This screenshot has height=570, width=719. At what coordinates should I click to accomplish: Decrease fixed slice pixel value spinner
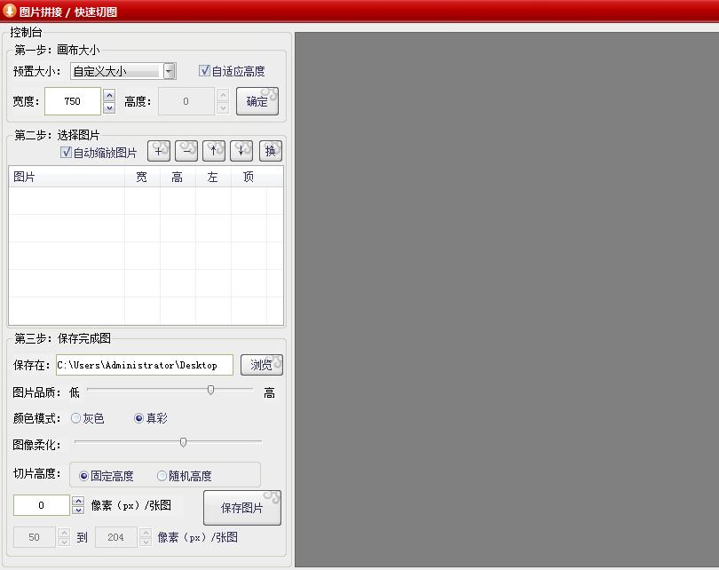coord(78,510)
